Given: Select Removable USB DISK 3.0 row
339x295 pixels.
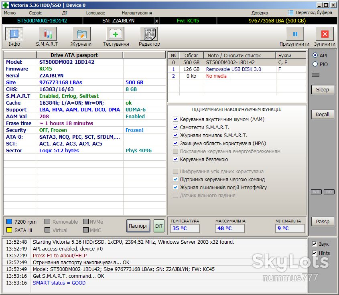Looking at the screenshot, I should [x=237, y=69].
